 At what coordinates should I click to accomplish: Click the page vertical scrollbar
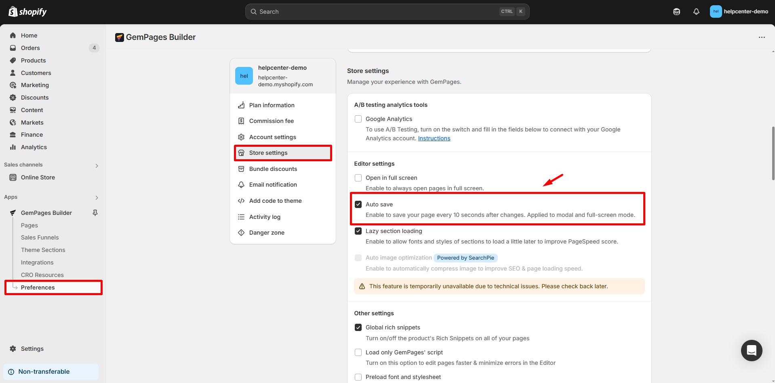[x=773, y=153]
